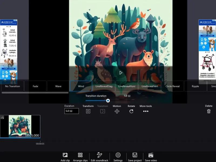
Task: Click the Delete trash can icon
Action: (209, 111)
